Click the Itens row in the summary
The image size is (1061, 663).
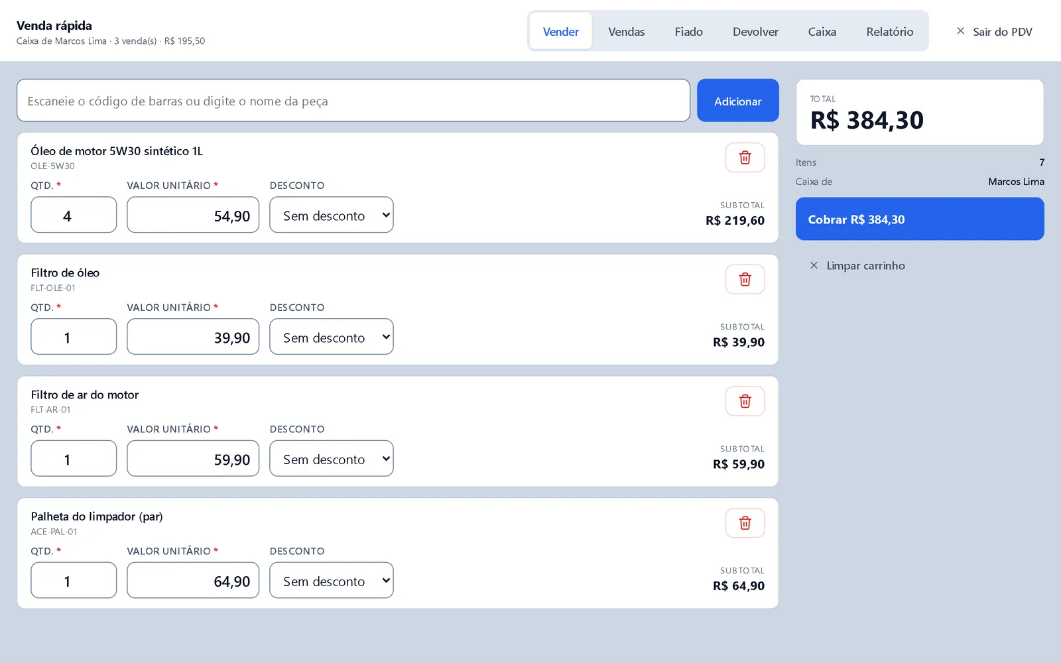point(920,162)
